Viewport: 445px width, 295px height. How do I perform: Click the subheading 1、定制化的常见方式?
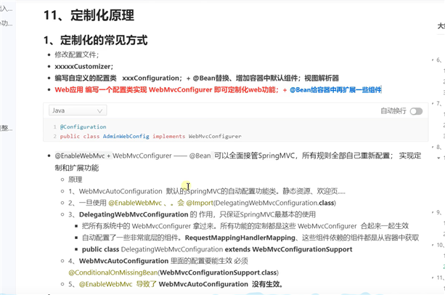tap(95, 40)
